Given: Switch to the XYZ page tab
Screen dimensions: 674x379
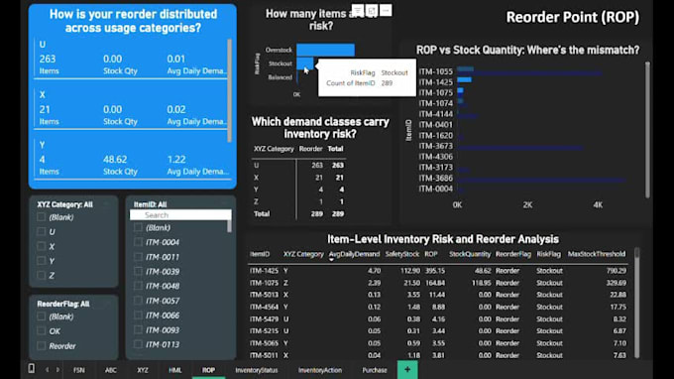Looking at the screenshot, I should point(143,370).
